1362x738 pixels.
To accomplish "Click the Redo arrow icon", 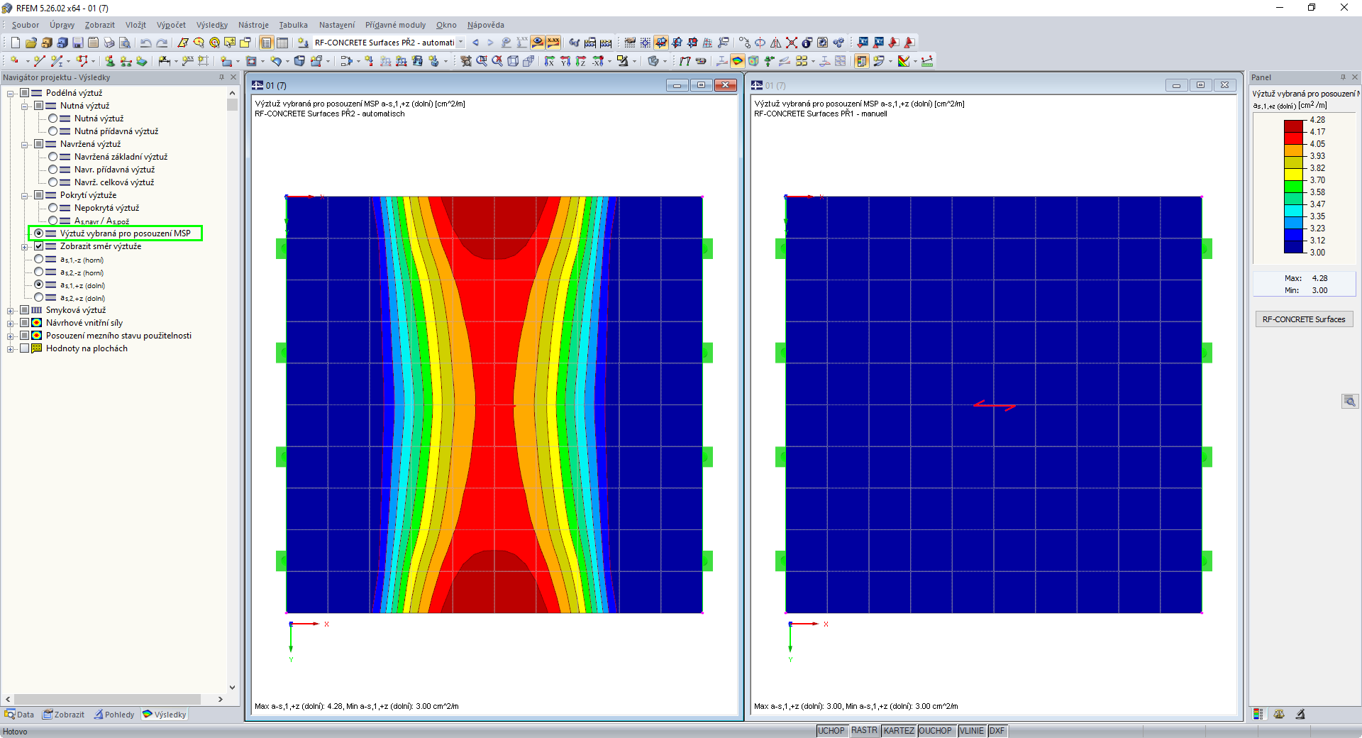I will [162, 43].
